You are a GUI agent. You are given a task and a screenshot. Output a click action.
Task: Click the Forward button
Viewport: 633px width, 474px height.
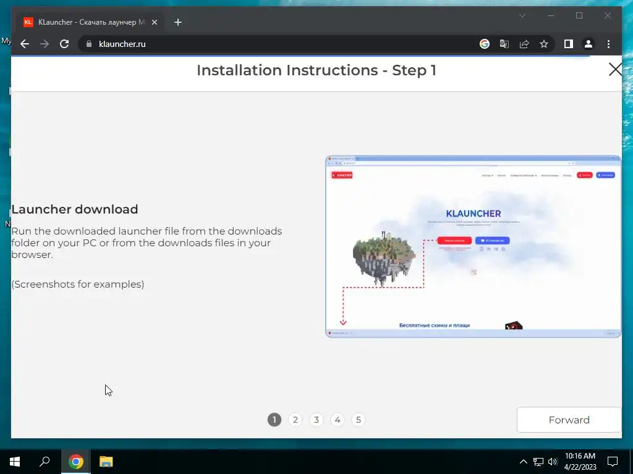[569, 420]
